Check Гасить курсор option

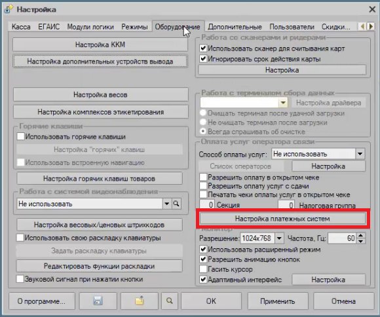coord(203,269)
